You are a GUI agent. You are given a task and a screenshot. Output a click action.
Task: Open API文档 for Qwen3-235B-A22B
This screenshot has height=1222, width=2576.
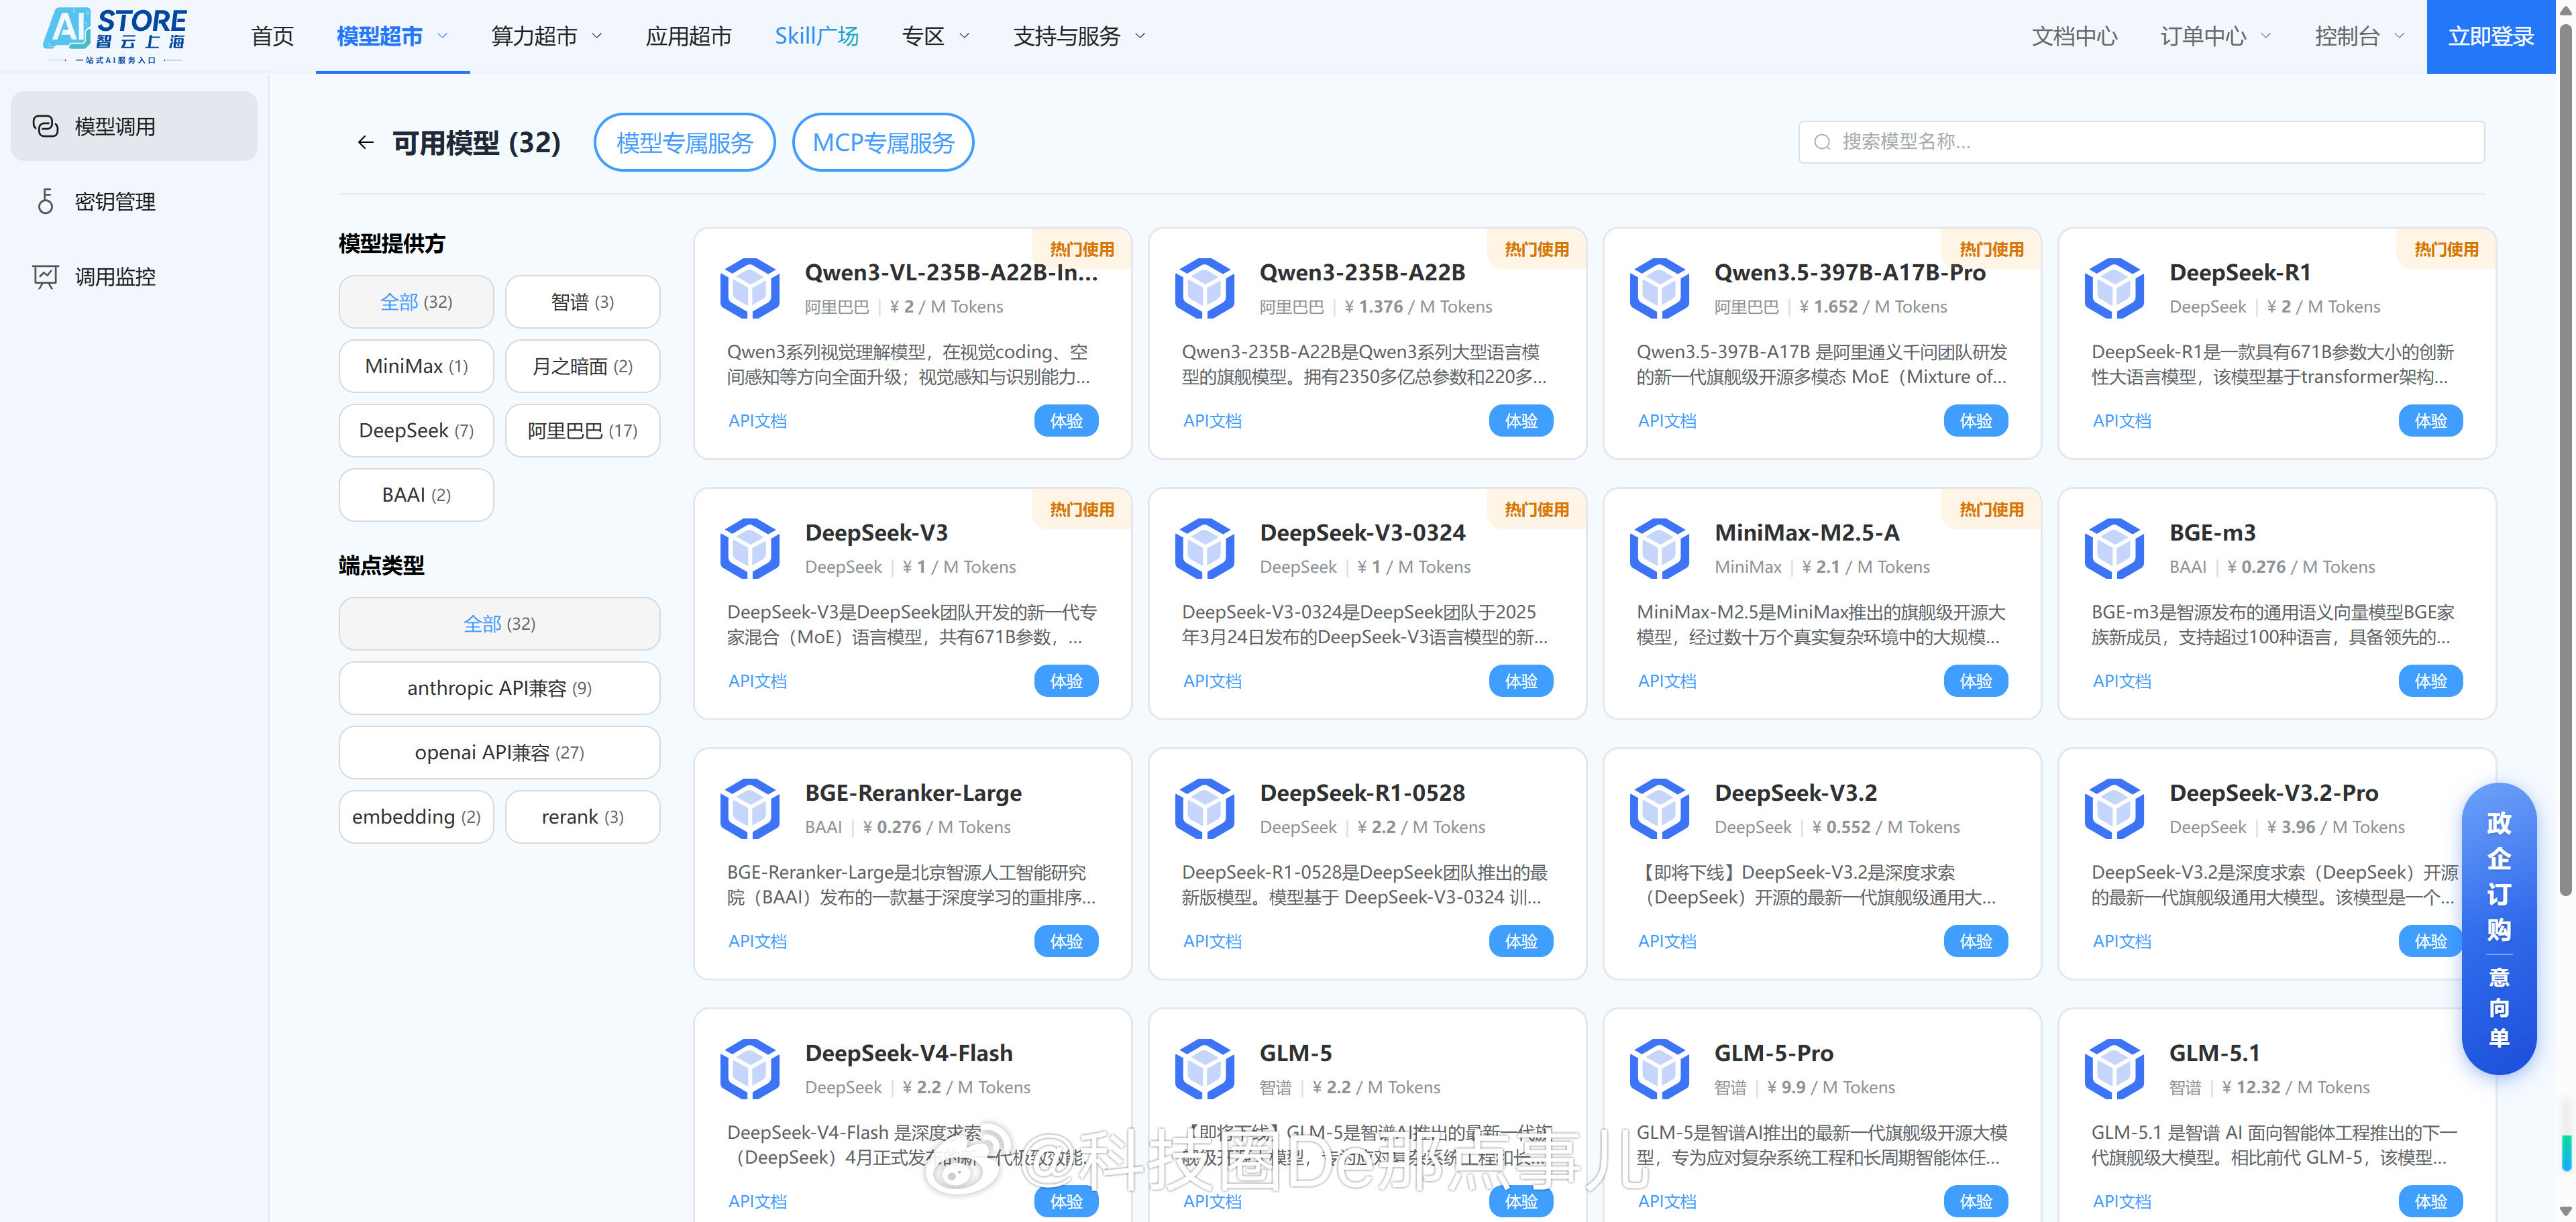point(1212,421)
